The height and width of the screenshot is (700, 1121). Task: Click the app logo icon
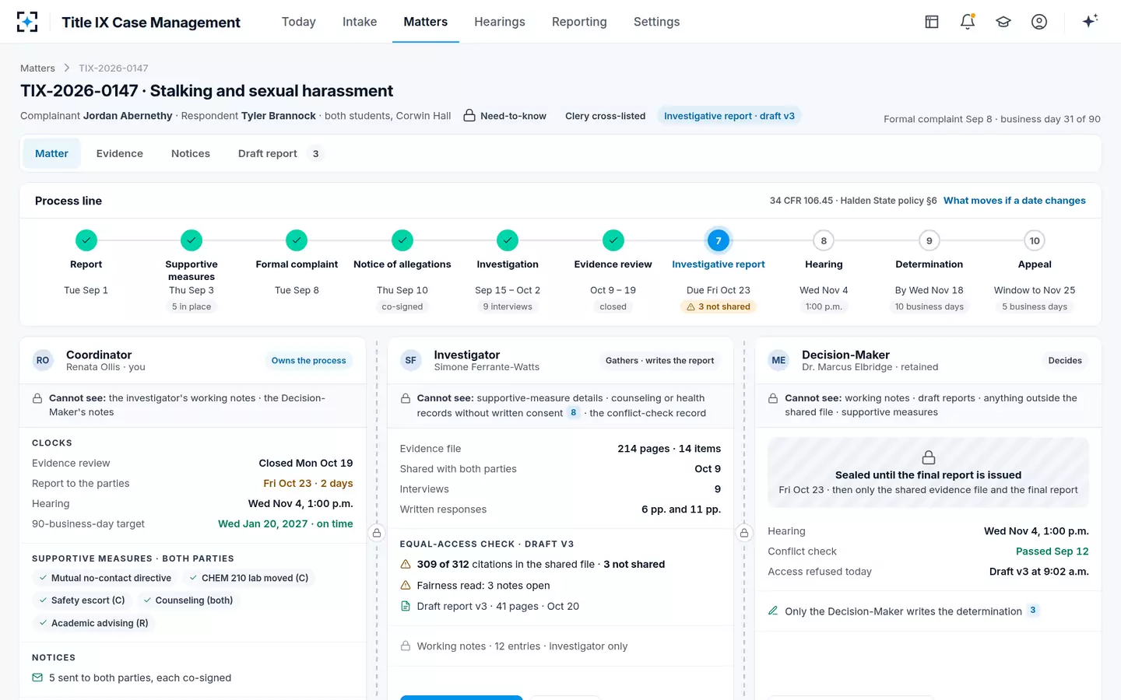[27, 22]
